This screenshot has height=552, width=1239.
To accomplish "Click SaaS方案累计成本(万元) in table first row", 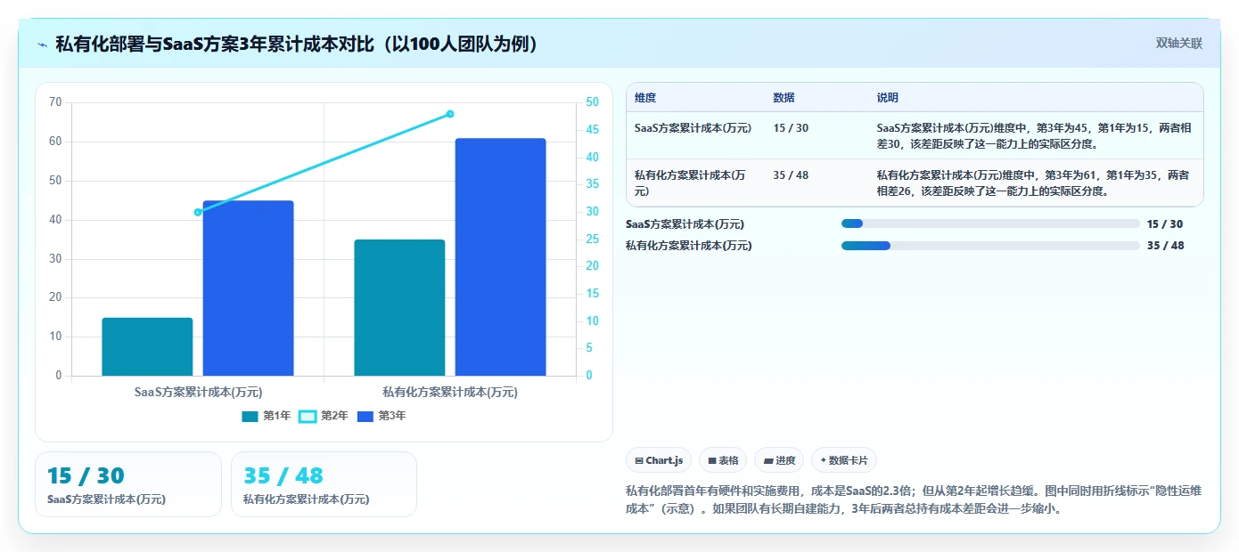I will [693, 128].
